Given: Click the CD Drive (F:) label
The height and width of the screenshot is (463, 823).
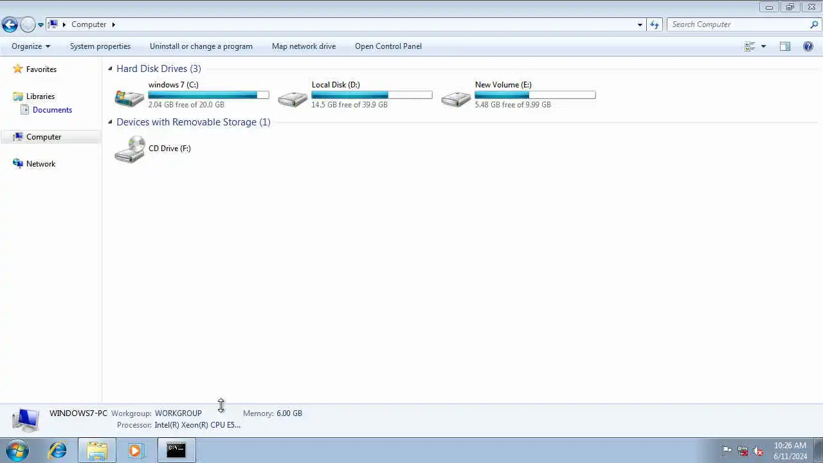Looking at the screenshot, I should tap(170, 149).
